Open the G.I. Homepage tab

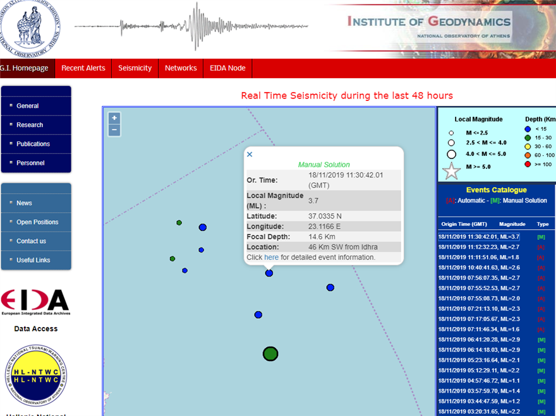tap(25, 68)
